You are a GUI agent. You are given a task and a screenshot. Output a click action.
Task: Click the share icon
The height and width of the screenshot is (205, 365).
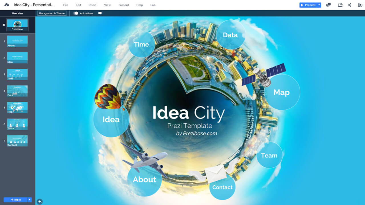[x=350, y=5]
